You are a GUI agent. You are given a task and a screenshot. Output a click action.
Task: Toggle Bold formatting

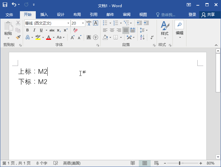click(x=27, y=30)
